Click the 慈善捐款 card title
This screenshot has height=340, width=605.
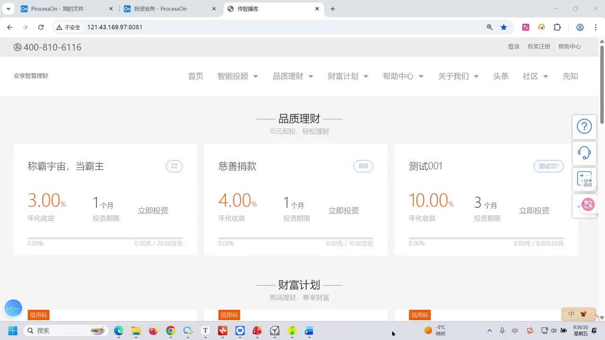click(237, 166)
